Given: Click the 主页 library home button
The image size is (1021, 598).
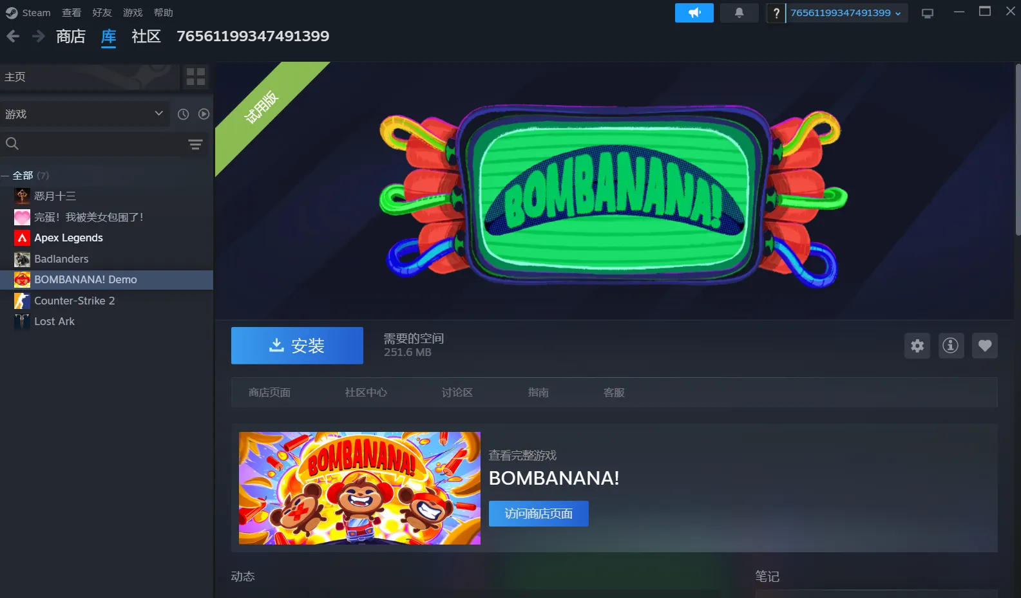Looking at the screenshot, I should [x=90, y=77].
